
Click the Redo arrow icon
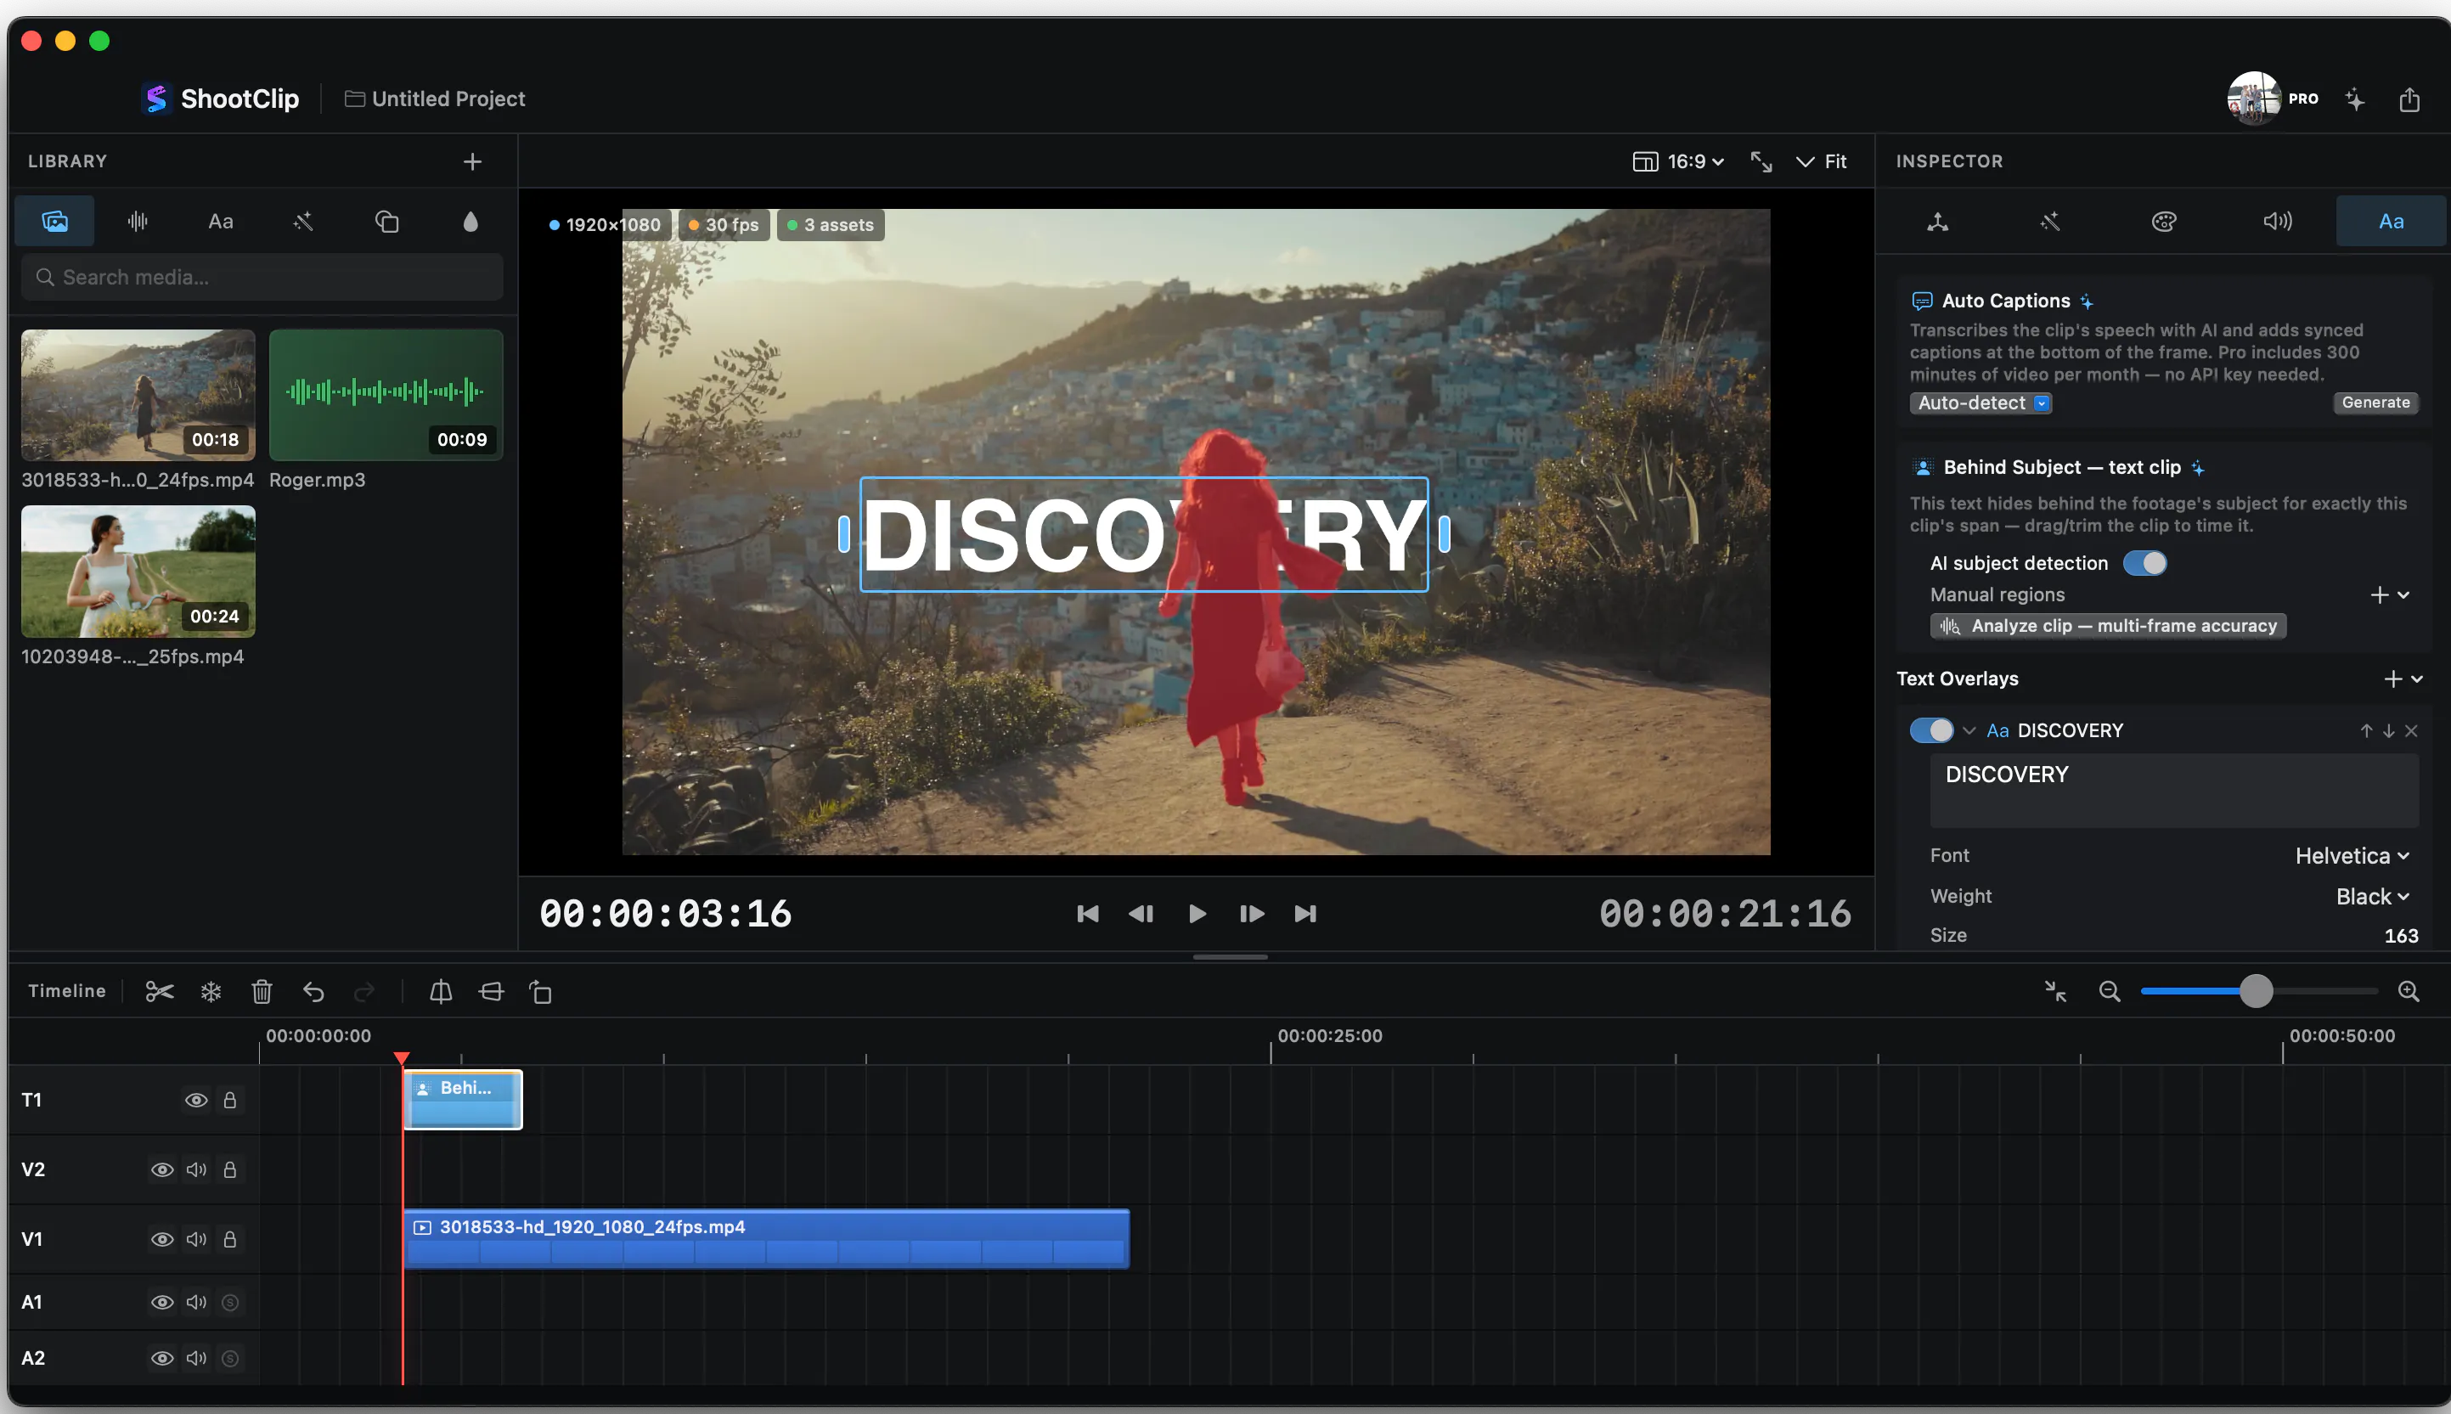(364, 992)
